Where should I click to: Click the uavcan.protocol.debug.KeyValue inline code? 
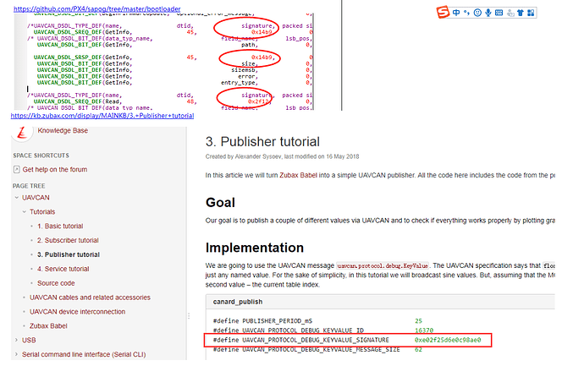click(x=383, y=266)
